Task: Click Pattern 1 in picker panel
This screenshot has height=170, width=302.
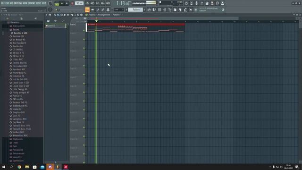Action: (x=55, y=25)
